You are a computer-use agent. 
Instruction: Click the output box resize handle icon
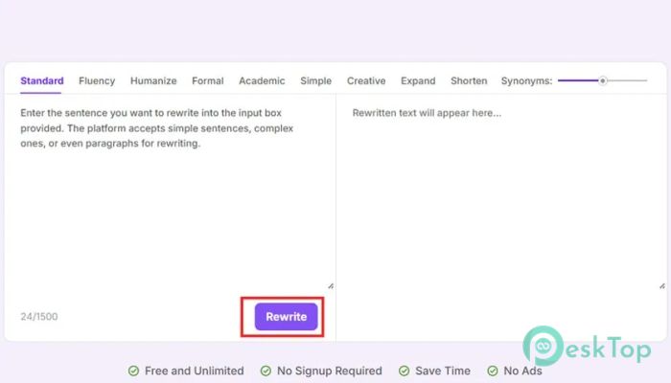[x=662, y=286]
